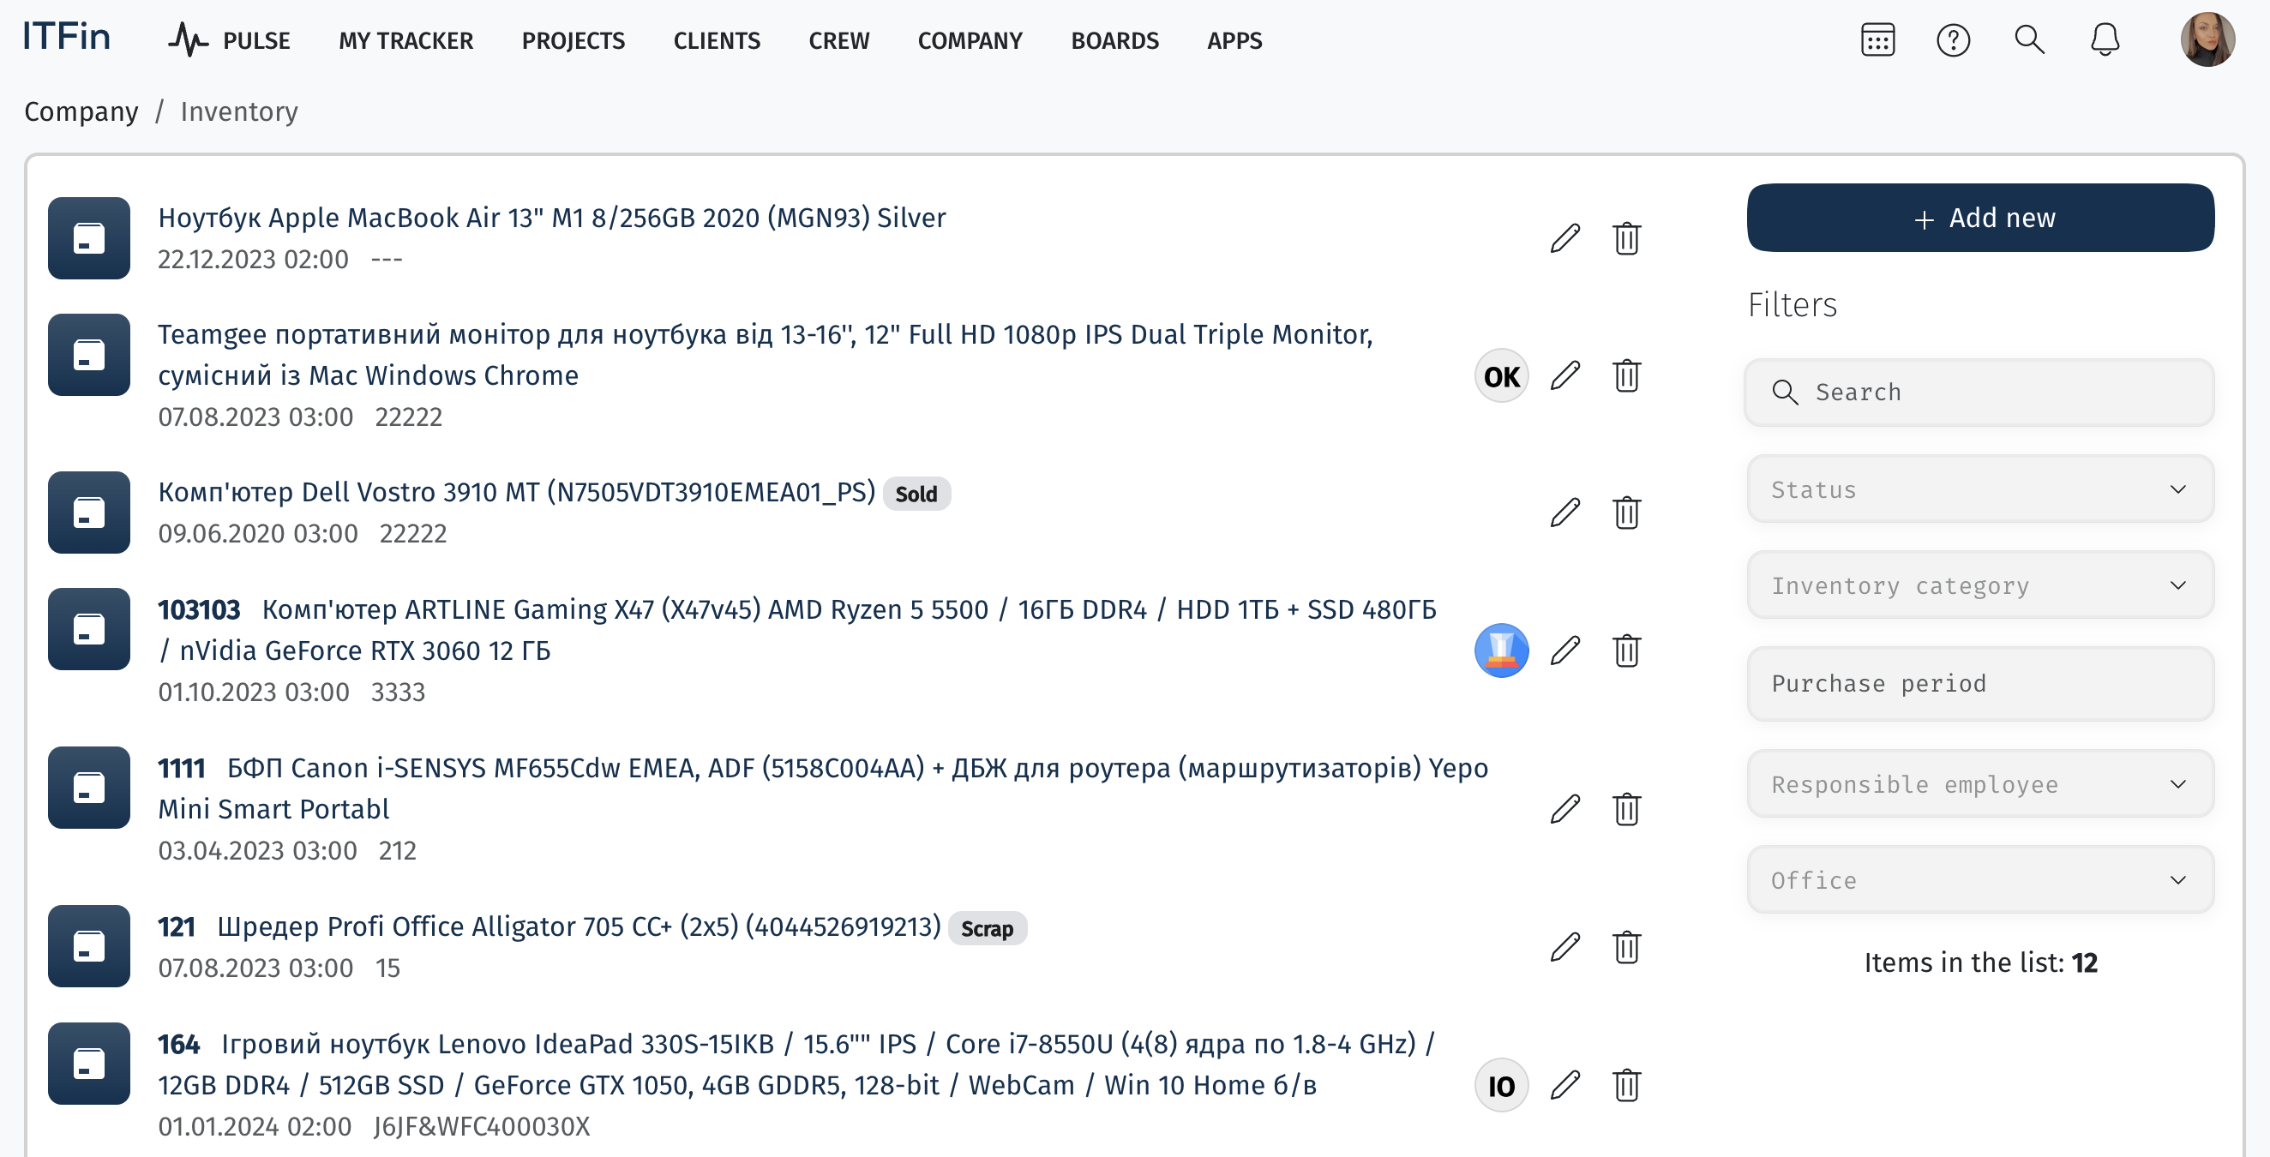This screenshot has width=2270, height=1157.
Task: Delete the ARTLINE Gaming X47 item
Action: coord(1627,650)
